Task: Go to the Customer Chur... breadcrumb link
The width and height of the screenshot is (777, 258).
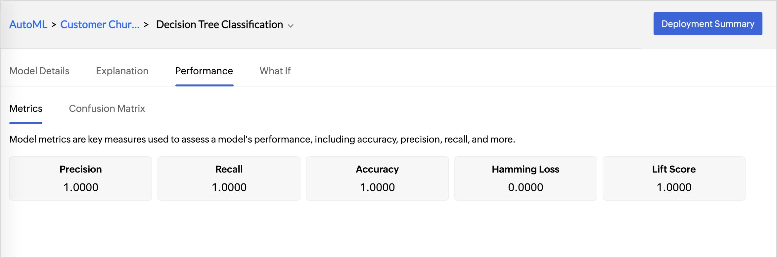Action: click(x=100, y=24)
